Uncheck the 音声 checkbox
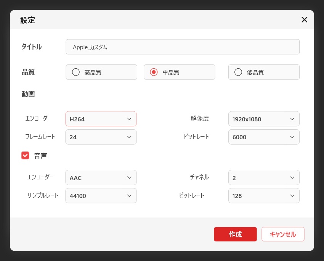This screenshot has width=324, height=261. click(x=26, y=155)
